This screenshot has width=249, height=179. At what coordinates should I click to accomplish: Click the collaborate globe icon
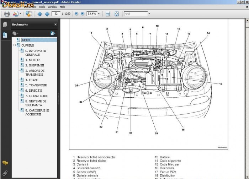point(29,14)
